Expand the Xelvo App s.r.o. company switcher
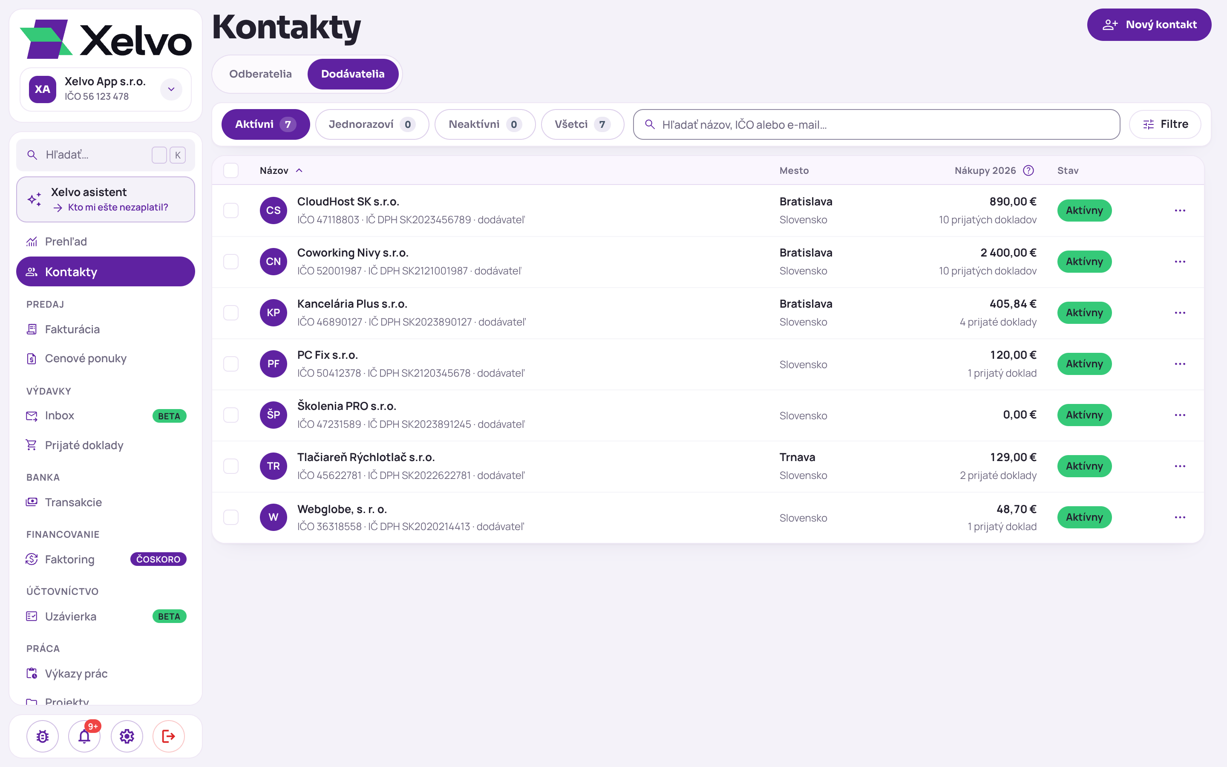Viewport: 1227px width, 767px height. (171, 89)
